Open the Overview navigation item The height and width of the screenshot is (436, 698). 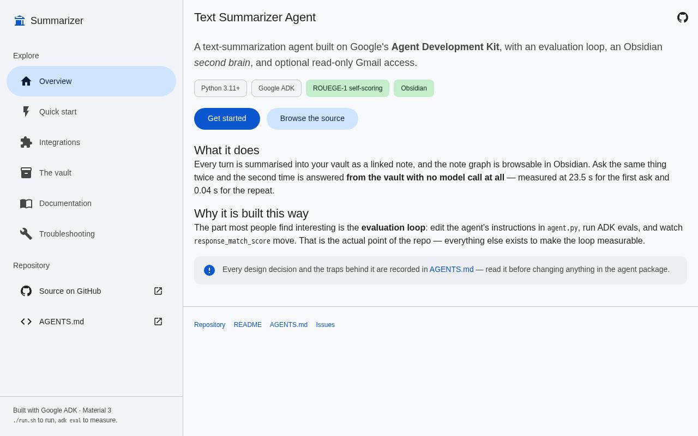click(x=91, y=81)
